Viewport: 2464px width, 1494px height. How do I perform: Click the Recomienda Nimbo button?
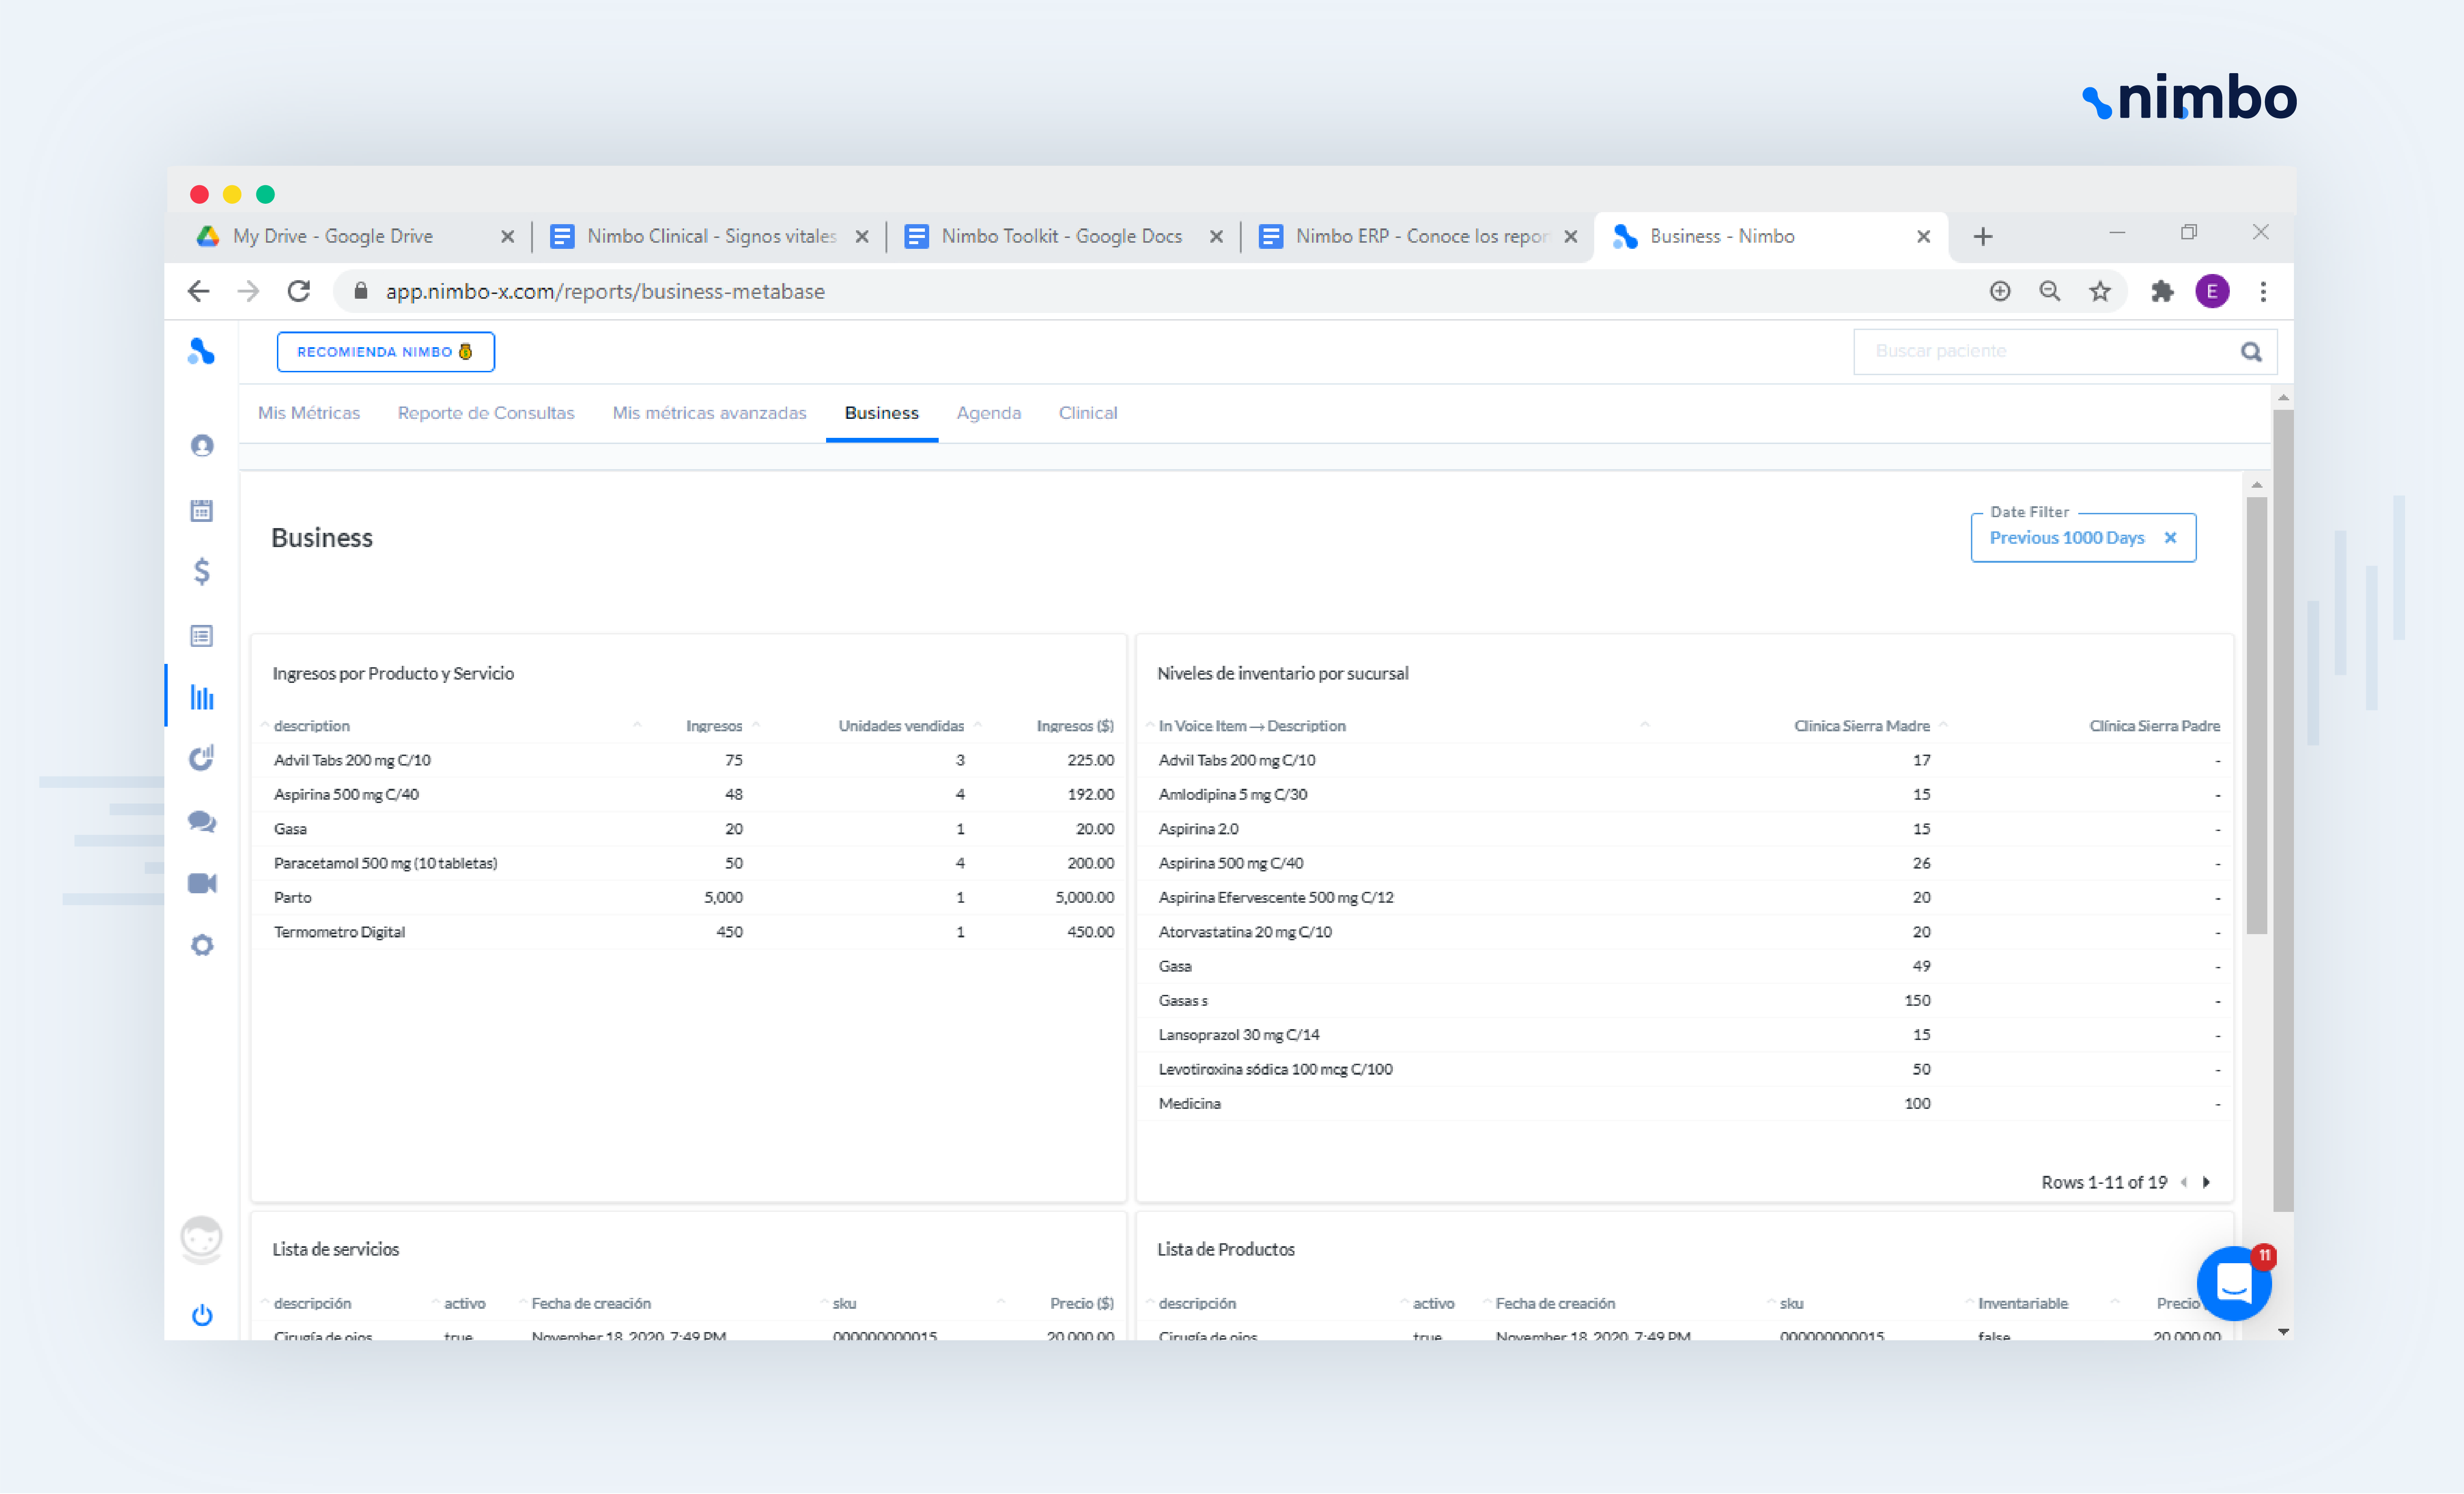pos(385,352)
